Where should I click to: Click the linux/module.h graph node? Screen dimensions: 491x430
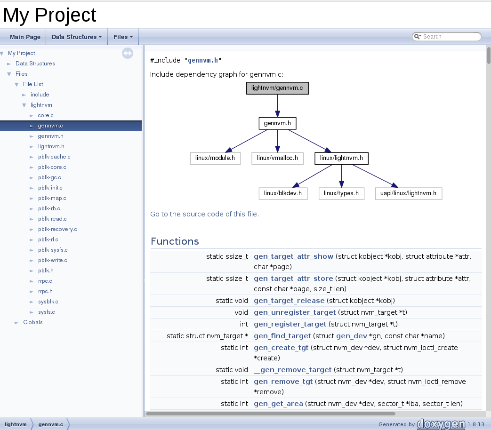pyautogui.click(x=215, y=159)
